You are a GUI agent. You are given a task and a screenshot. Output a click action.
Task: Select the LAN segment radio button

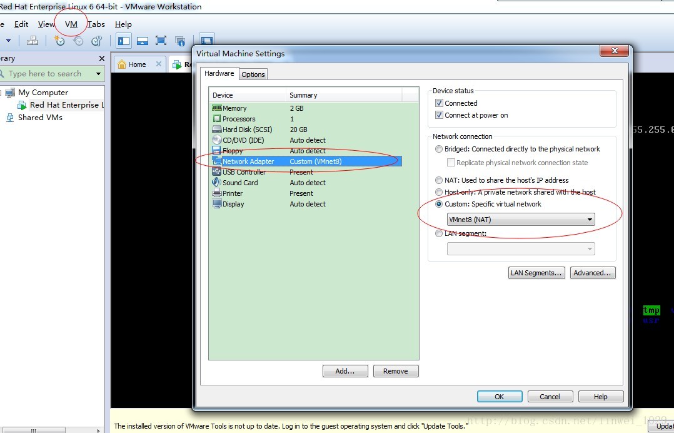pos(438,233)
